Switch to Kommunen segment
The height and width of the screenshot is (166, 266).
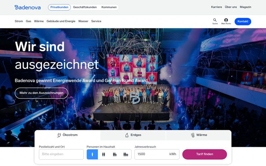[x=109, y=7]
